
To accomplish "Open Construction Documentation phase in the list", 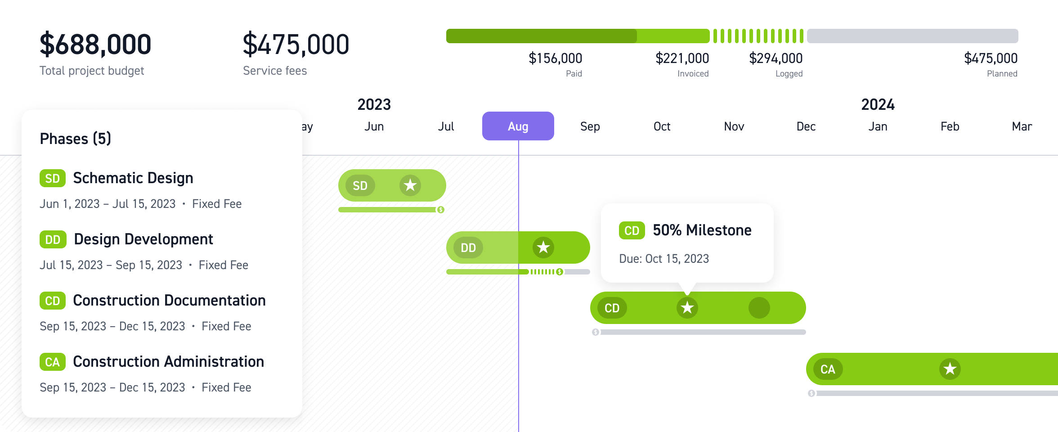I will pyautogui.click(x=169, y=301).
